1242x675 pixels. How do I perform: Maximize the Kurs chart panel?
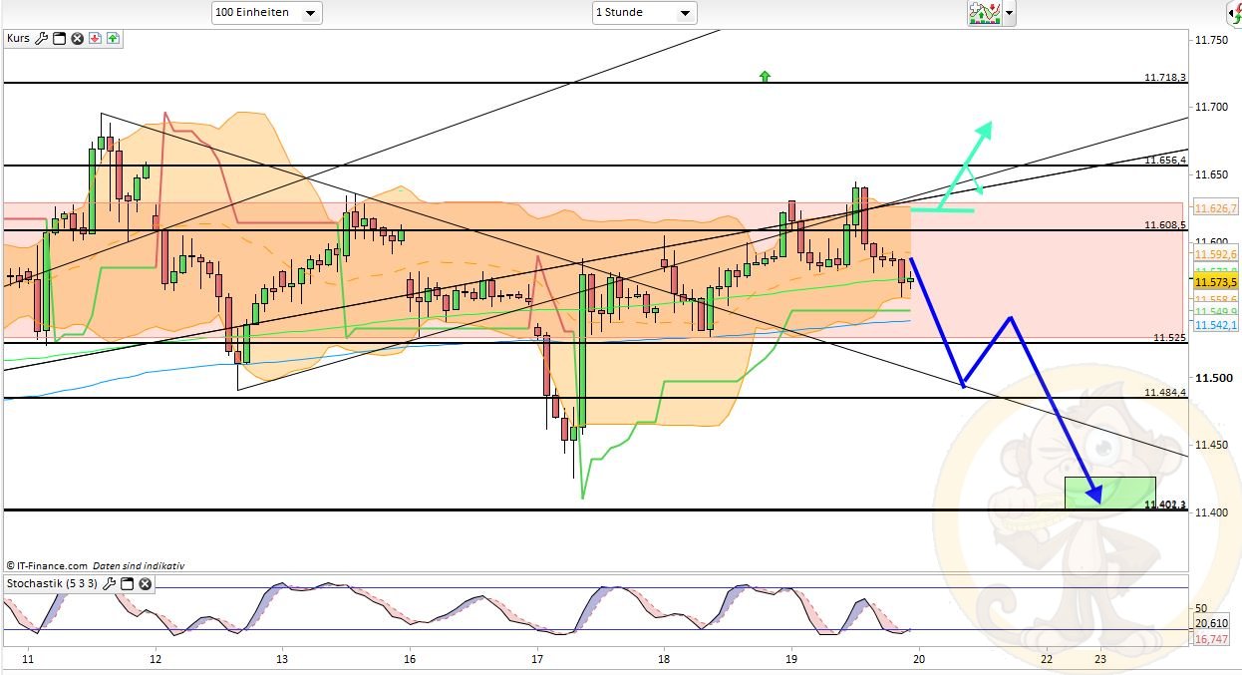pyautogui.click(x=59, y=39)
